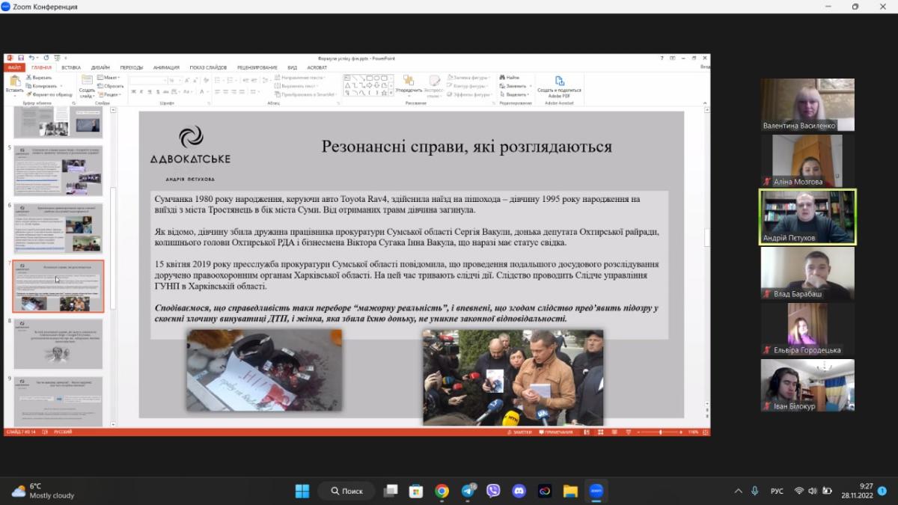Click the PowerPoint zoom slider handle

662,432
